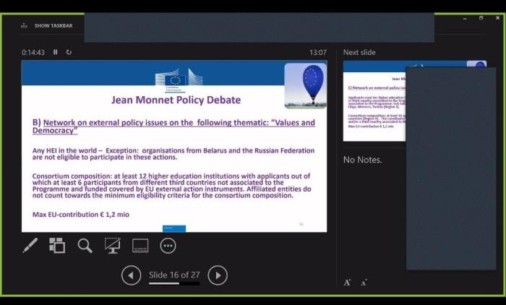Select the Zoom into slide magnifier

point(85,246)
